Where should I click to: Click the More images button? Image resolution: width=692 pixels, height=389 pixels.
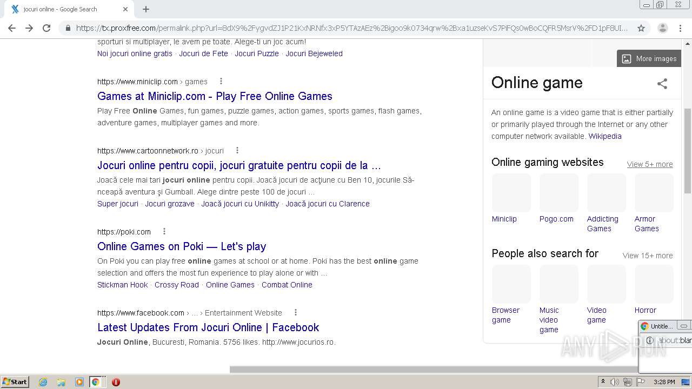[x=649, y=58]
